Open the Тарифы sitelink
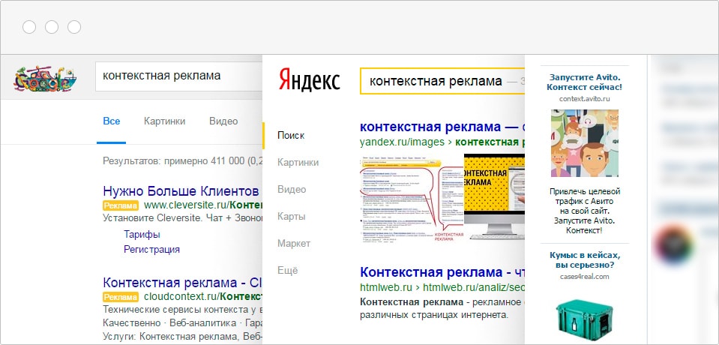Image resolution: width=719 pixels, height=345 pixels. pyautogui.click(x=142, y=235)
